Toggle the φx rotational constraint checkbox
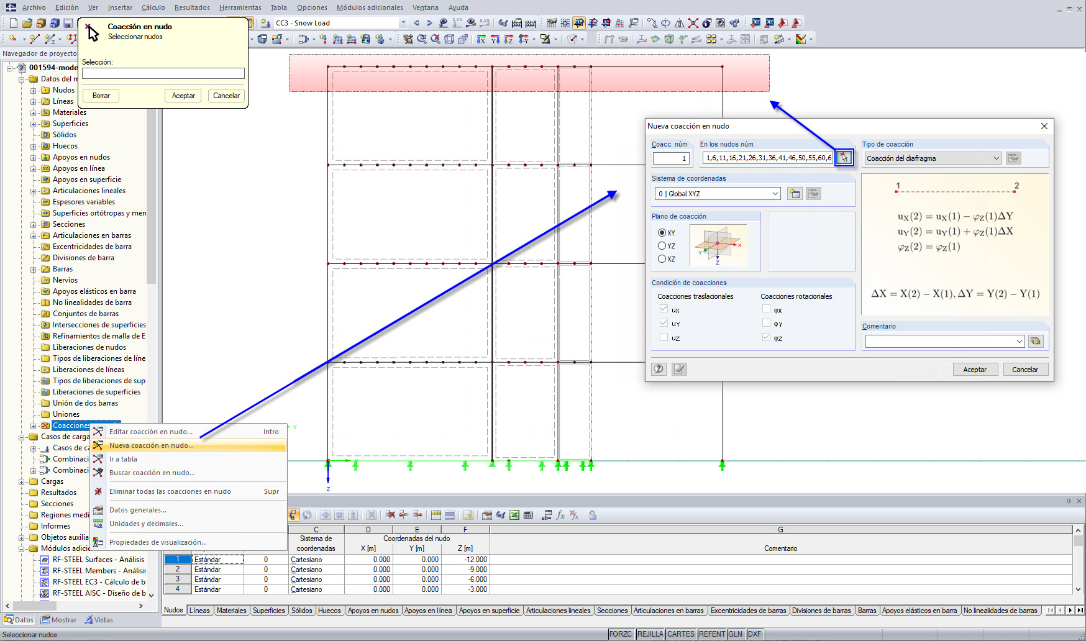Image resolution: width=1086 pixels, height=641 pixels. click(x=767, y=309)
